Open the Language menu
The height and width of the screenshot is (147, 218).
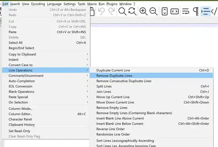(54, 4)
